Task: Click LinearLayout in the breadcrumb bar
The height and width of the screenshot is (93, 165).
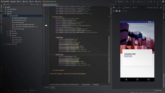Action: point(86,84)
